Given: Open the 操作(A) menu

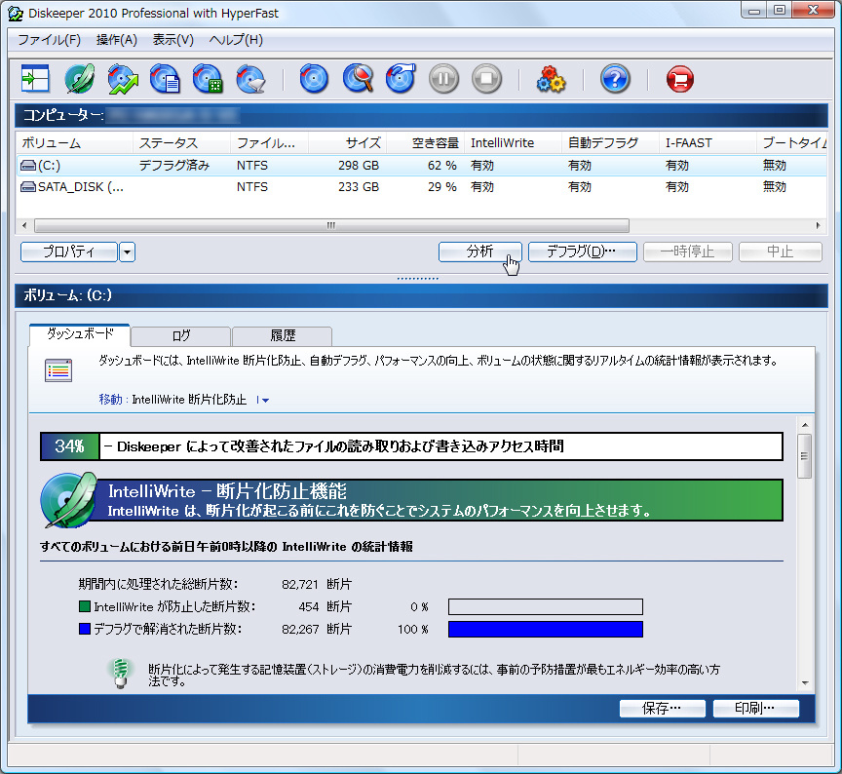Looking at the screenshot, I should tap(117, 40).
